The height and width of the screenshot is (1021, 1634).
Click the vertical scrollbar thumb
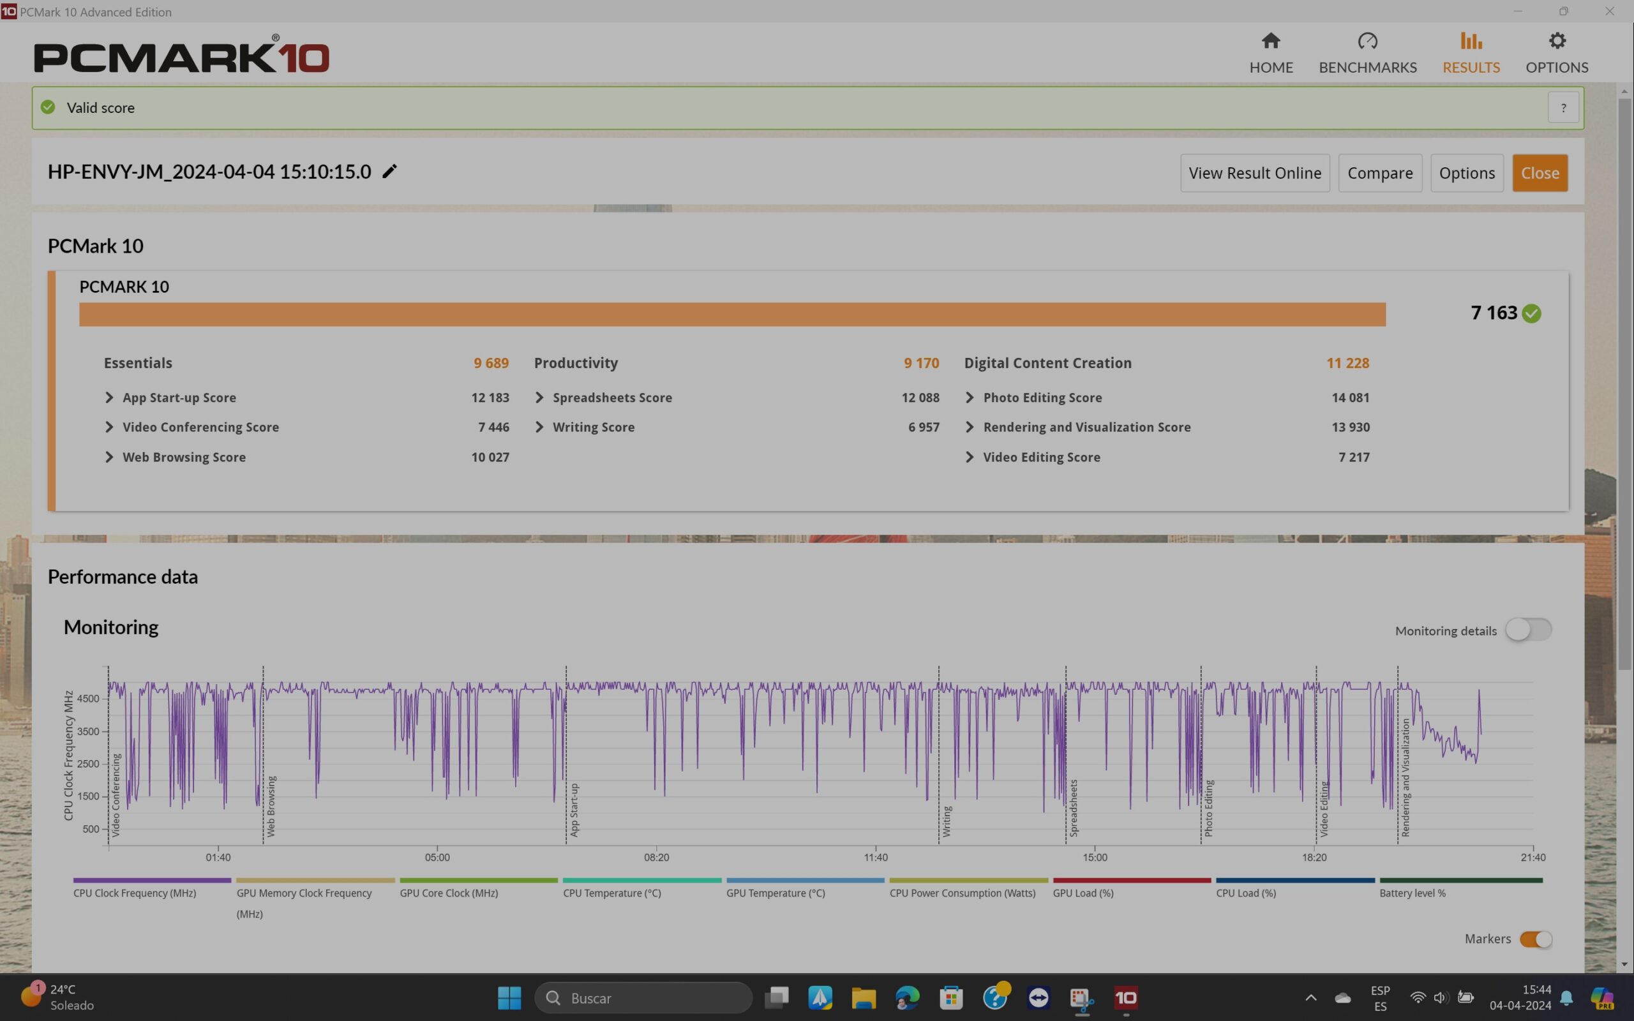(x=1624, y=384)
